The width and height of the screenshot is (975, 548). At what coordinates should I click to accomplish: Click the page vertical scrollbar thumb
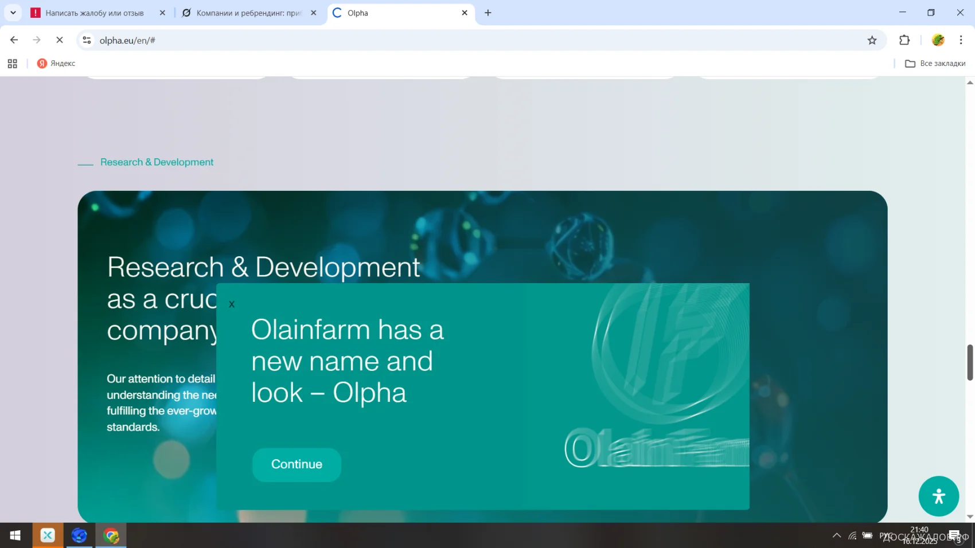[970, 362]
